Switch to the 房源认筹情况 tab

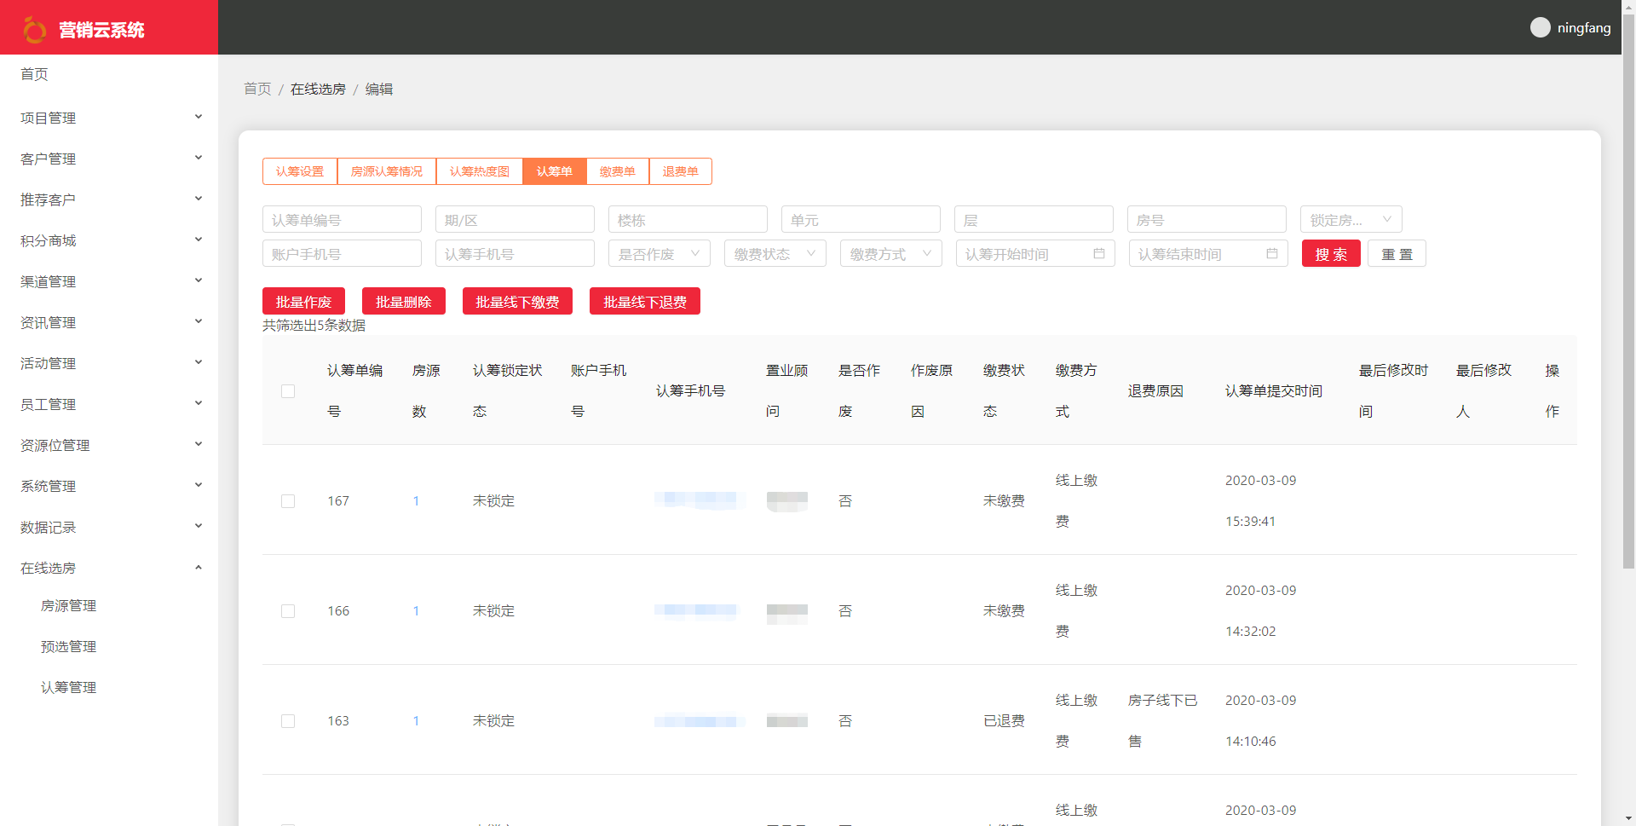(387, 171)
